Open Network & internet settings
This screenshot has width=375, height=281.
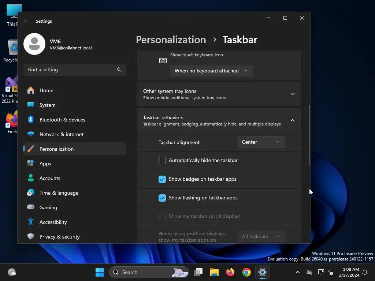click(75, 134)
